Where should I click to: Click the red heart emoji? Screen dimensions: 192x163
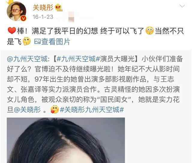point(12,31)
